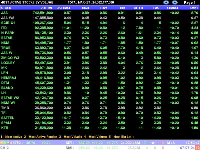Select the TFI stock symbol

click(x=4, y=113)
